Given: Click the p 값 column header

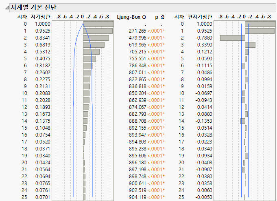Looking at the screenshot, I should point(160,17).
